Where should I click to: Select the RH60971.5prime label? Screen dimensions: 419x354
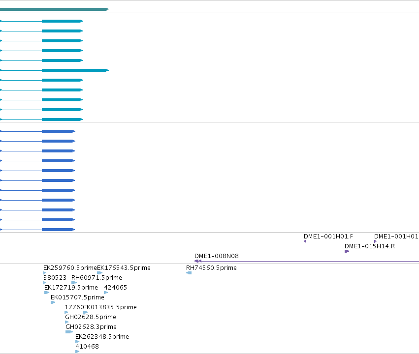pyautogui.click(x=97, y=278)
